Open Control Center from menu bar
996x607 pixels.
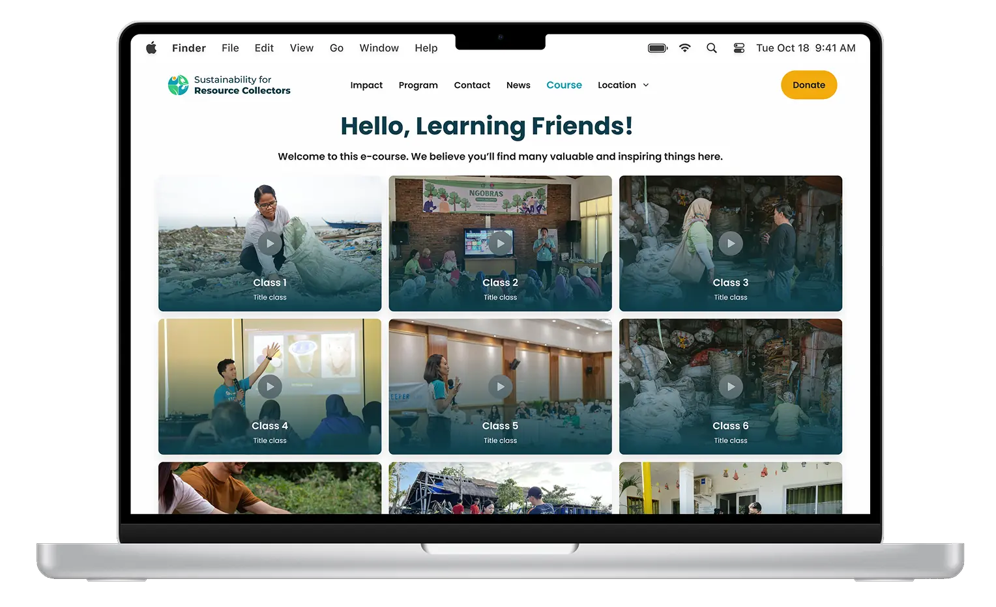pos(739,48)
